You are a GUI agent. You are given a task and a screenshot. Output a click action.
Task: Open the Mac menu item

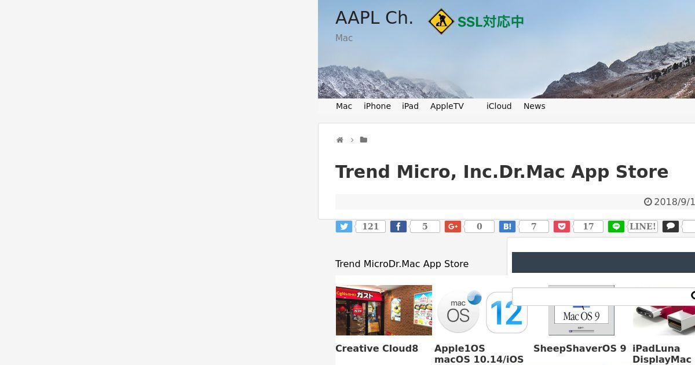coord(344,106)
